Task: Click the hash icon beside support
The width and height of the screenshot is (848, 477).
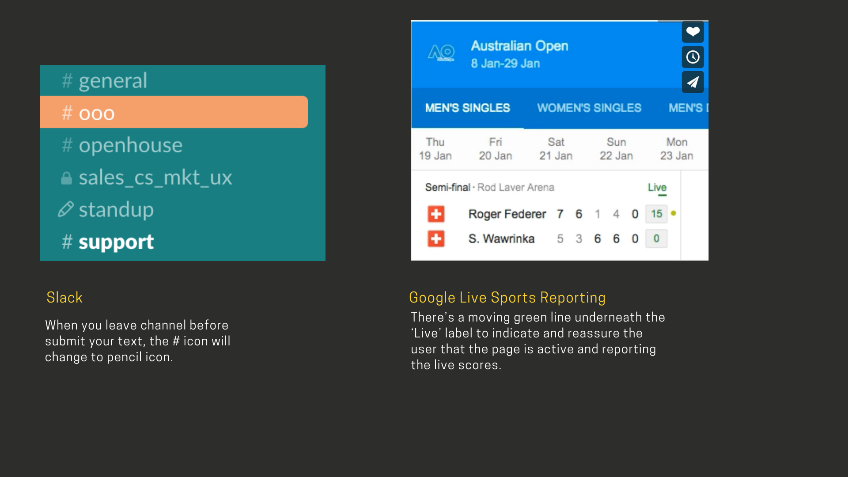Action: (x=67, y=242)
